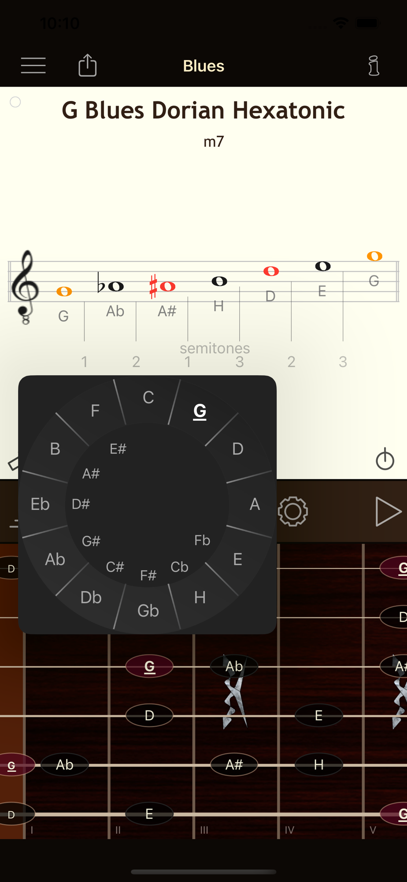
Task: Select C in the circle of fifths
Action: [148, 397]
